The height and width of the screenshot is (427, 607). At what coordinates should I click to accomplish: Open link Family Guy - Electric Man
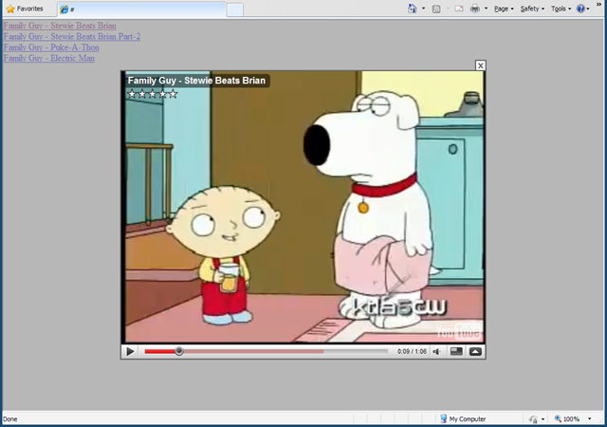[x=48, y=58]
